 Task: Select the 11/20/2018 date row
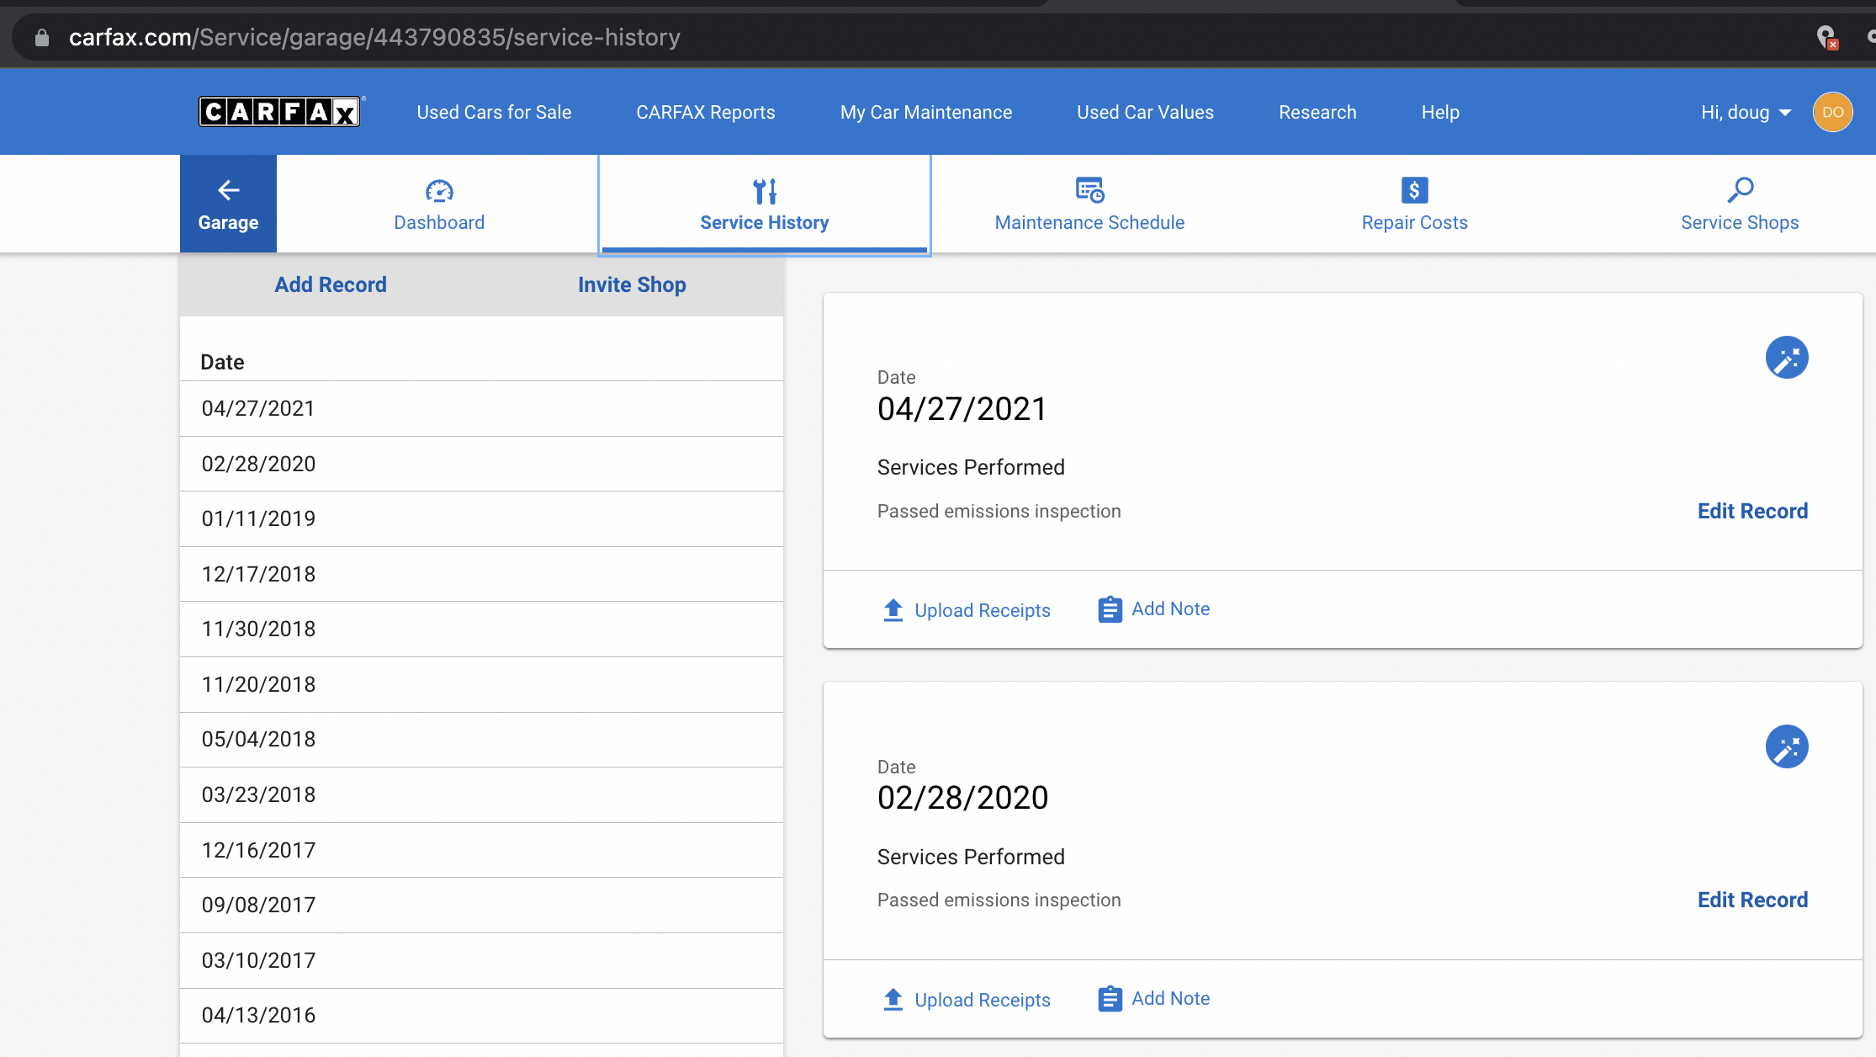pos(481,684)
